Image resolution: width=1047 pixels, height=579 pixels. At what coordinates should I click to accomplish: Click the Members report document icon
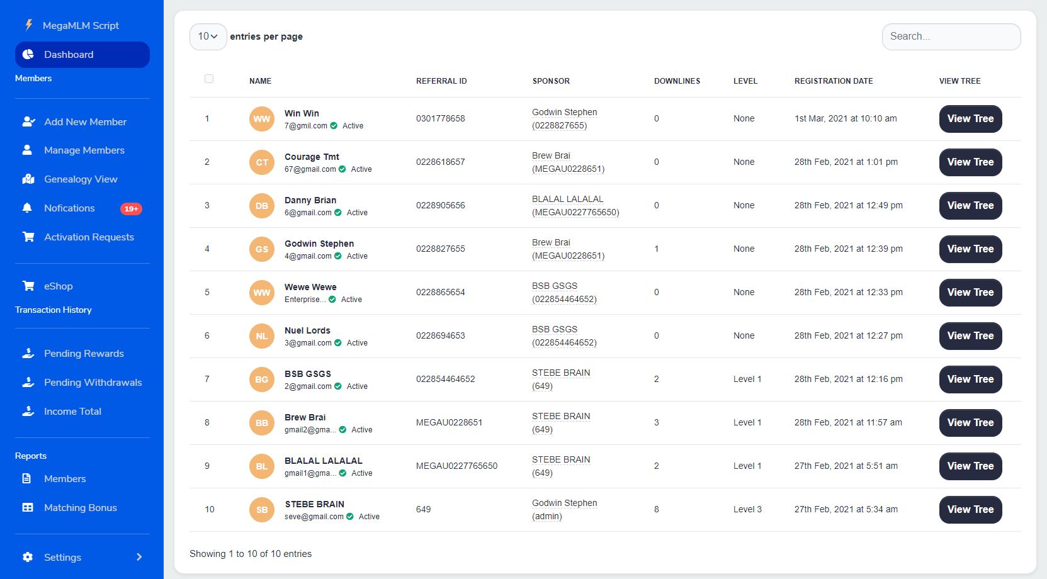pos(26,479)
